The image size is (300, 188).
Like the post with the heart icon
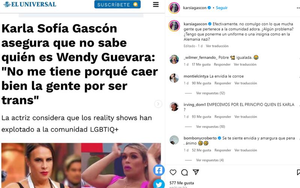coord(173,172)
